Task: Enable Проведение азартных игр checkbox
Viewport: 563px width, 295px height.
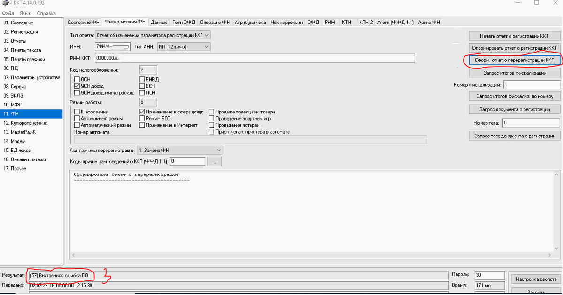Action: pos(212,119)
